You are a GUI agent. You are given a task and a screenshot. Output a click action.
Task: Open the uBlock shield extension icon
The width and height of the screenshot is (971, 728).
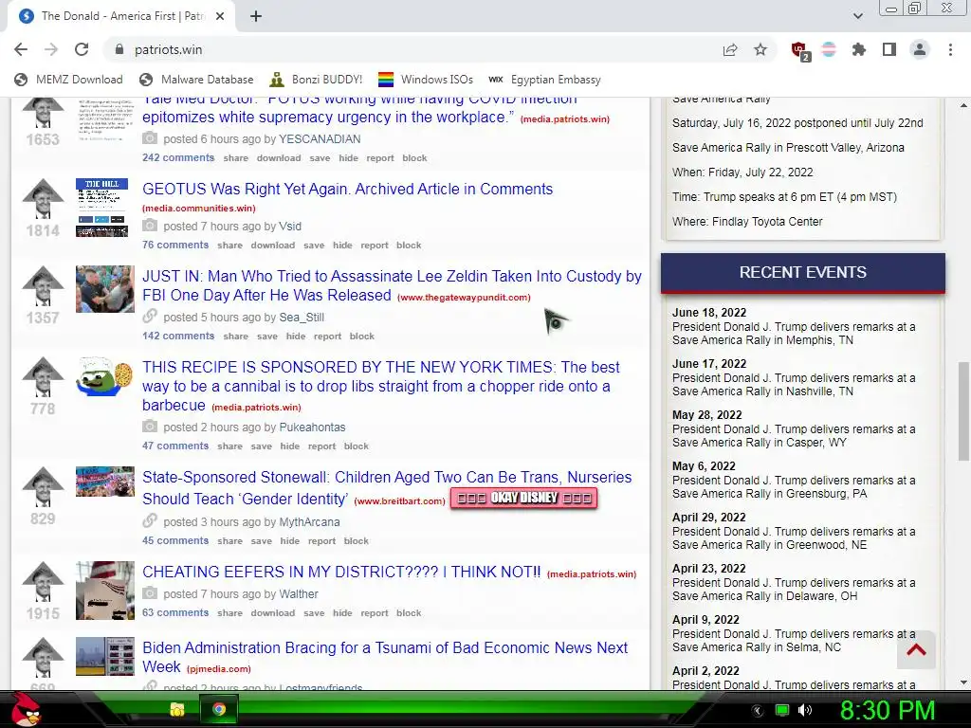point(800,50)
